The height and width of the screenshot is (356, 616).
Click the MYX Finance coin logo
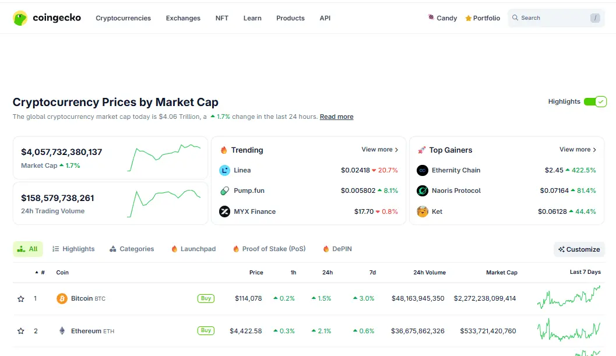(x=224, y=212)
